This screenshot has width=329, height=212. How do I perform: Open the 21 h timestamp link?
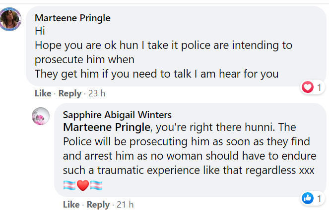125,205
